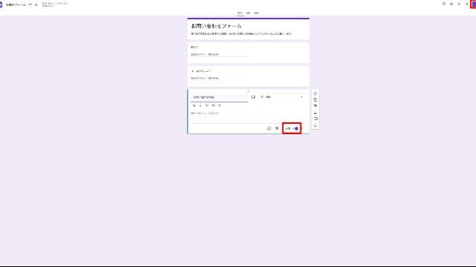Add an image to the question via image icon
This screenshot has width=476, height=267.
pyautogui.click(x=253, y=97)
